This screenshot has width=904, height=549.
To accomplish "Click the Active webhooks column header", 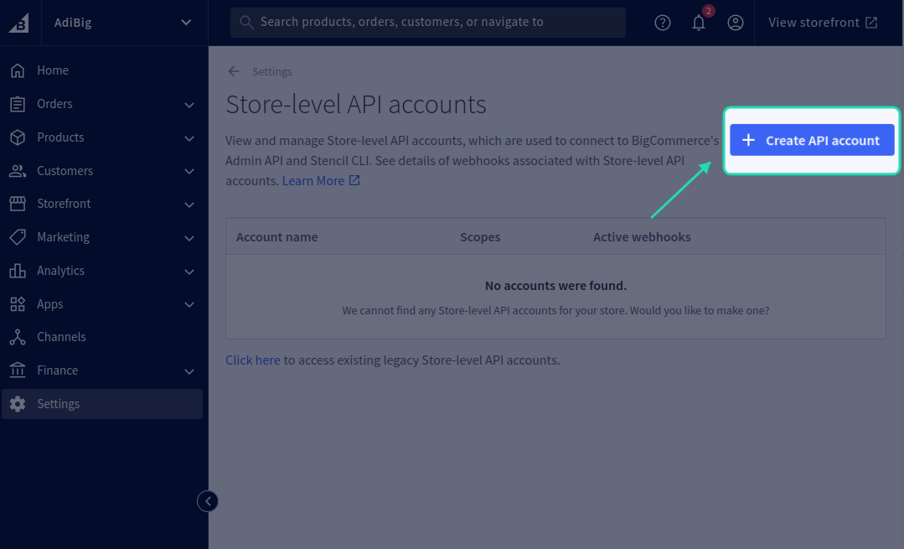I will pos(642,237).
